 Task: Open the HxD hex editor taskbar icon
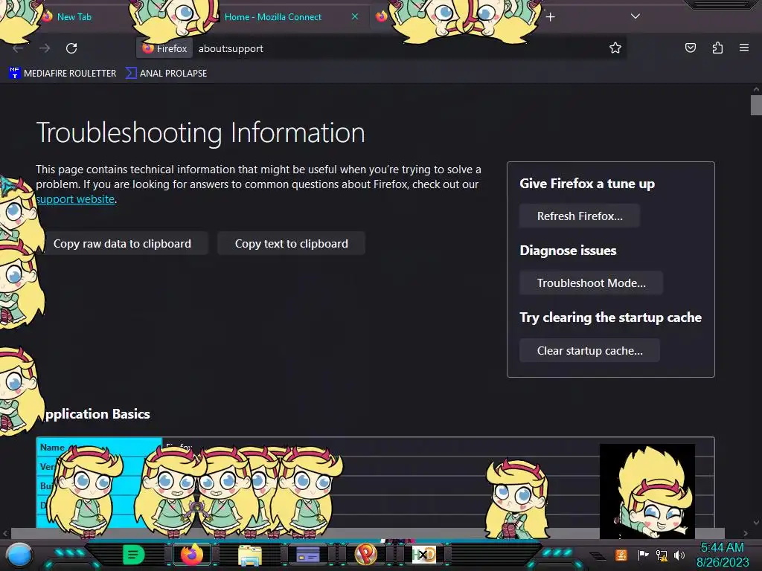[x=423, y=555]
